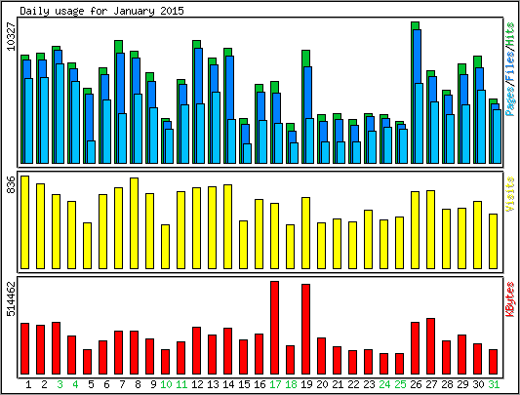This screenshot has width=520, height=395.
Task: Click the 'Daily usage for January 2015' title
Action: pos(101,12)
